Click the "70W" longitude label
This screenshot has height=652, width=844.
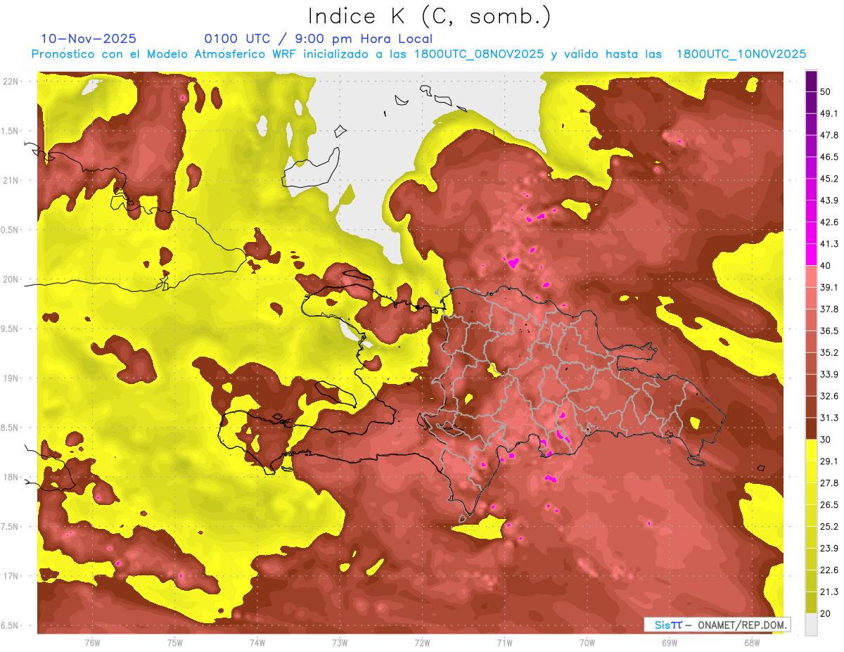tap(587, 642)
